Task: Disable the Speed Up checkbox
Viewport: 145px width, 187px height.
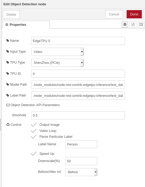Action: [x=34, y=153]
